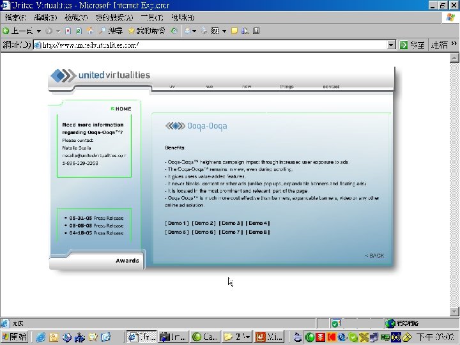Open the 工具(T) Tools menu
This screenshot has height=345, width=460.
tap(151, 18)
